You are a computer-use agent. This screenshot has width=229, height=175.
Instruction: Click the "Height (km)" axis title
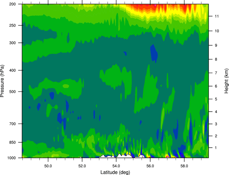(x=226, y=81)
